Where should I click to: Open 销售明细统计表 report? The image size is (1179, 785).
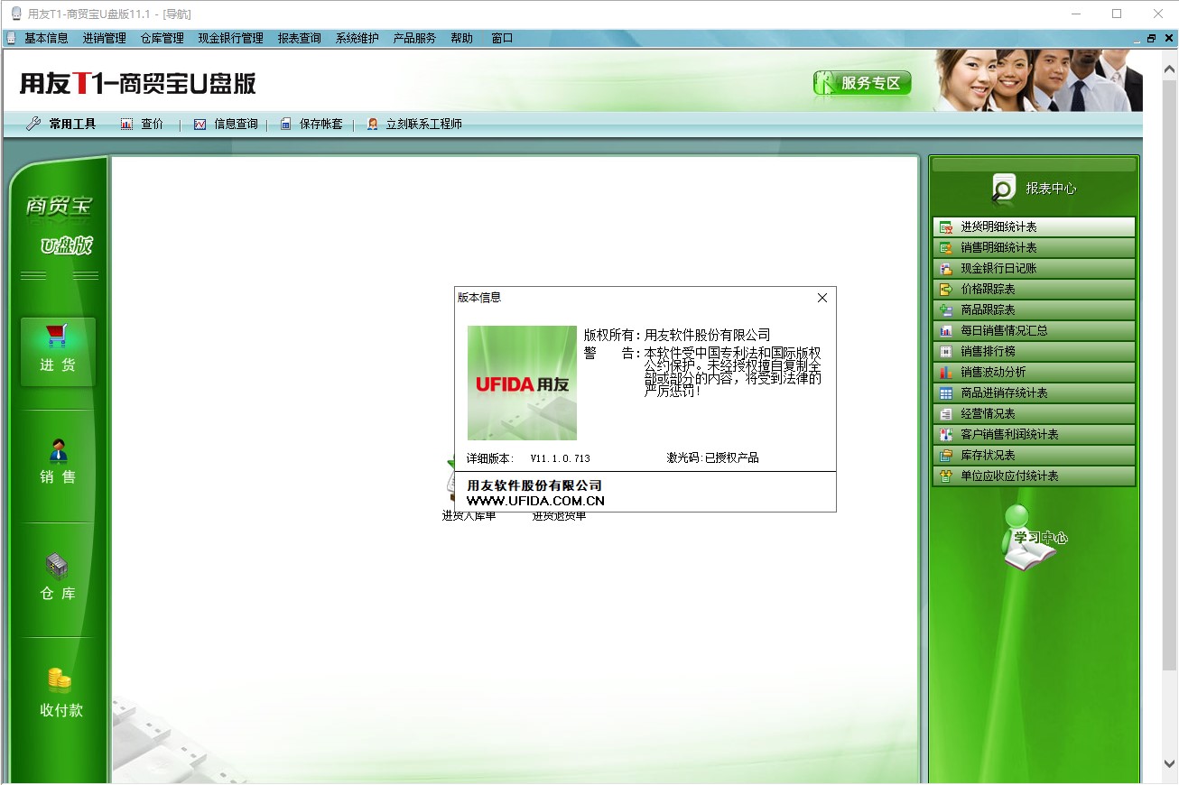[1034, 247]
